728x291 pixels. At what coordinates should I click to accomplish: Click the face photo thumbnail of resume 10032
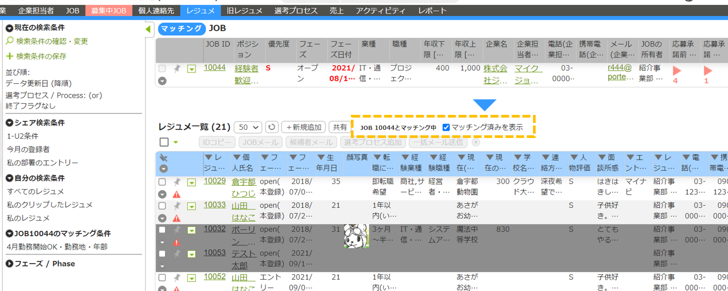(356, 236)
